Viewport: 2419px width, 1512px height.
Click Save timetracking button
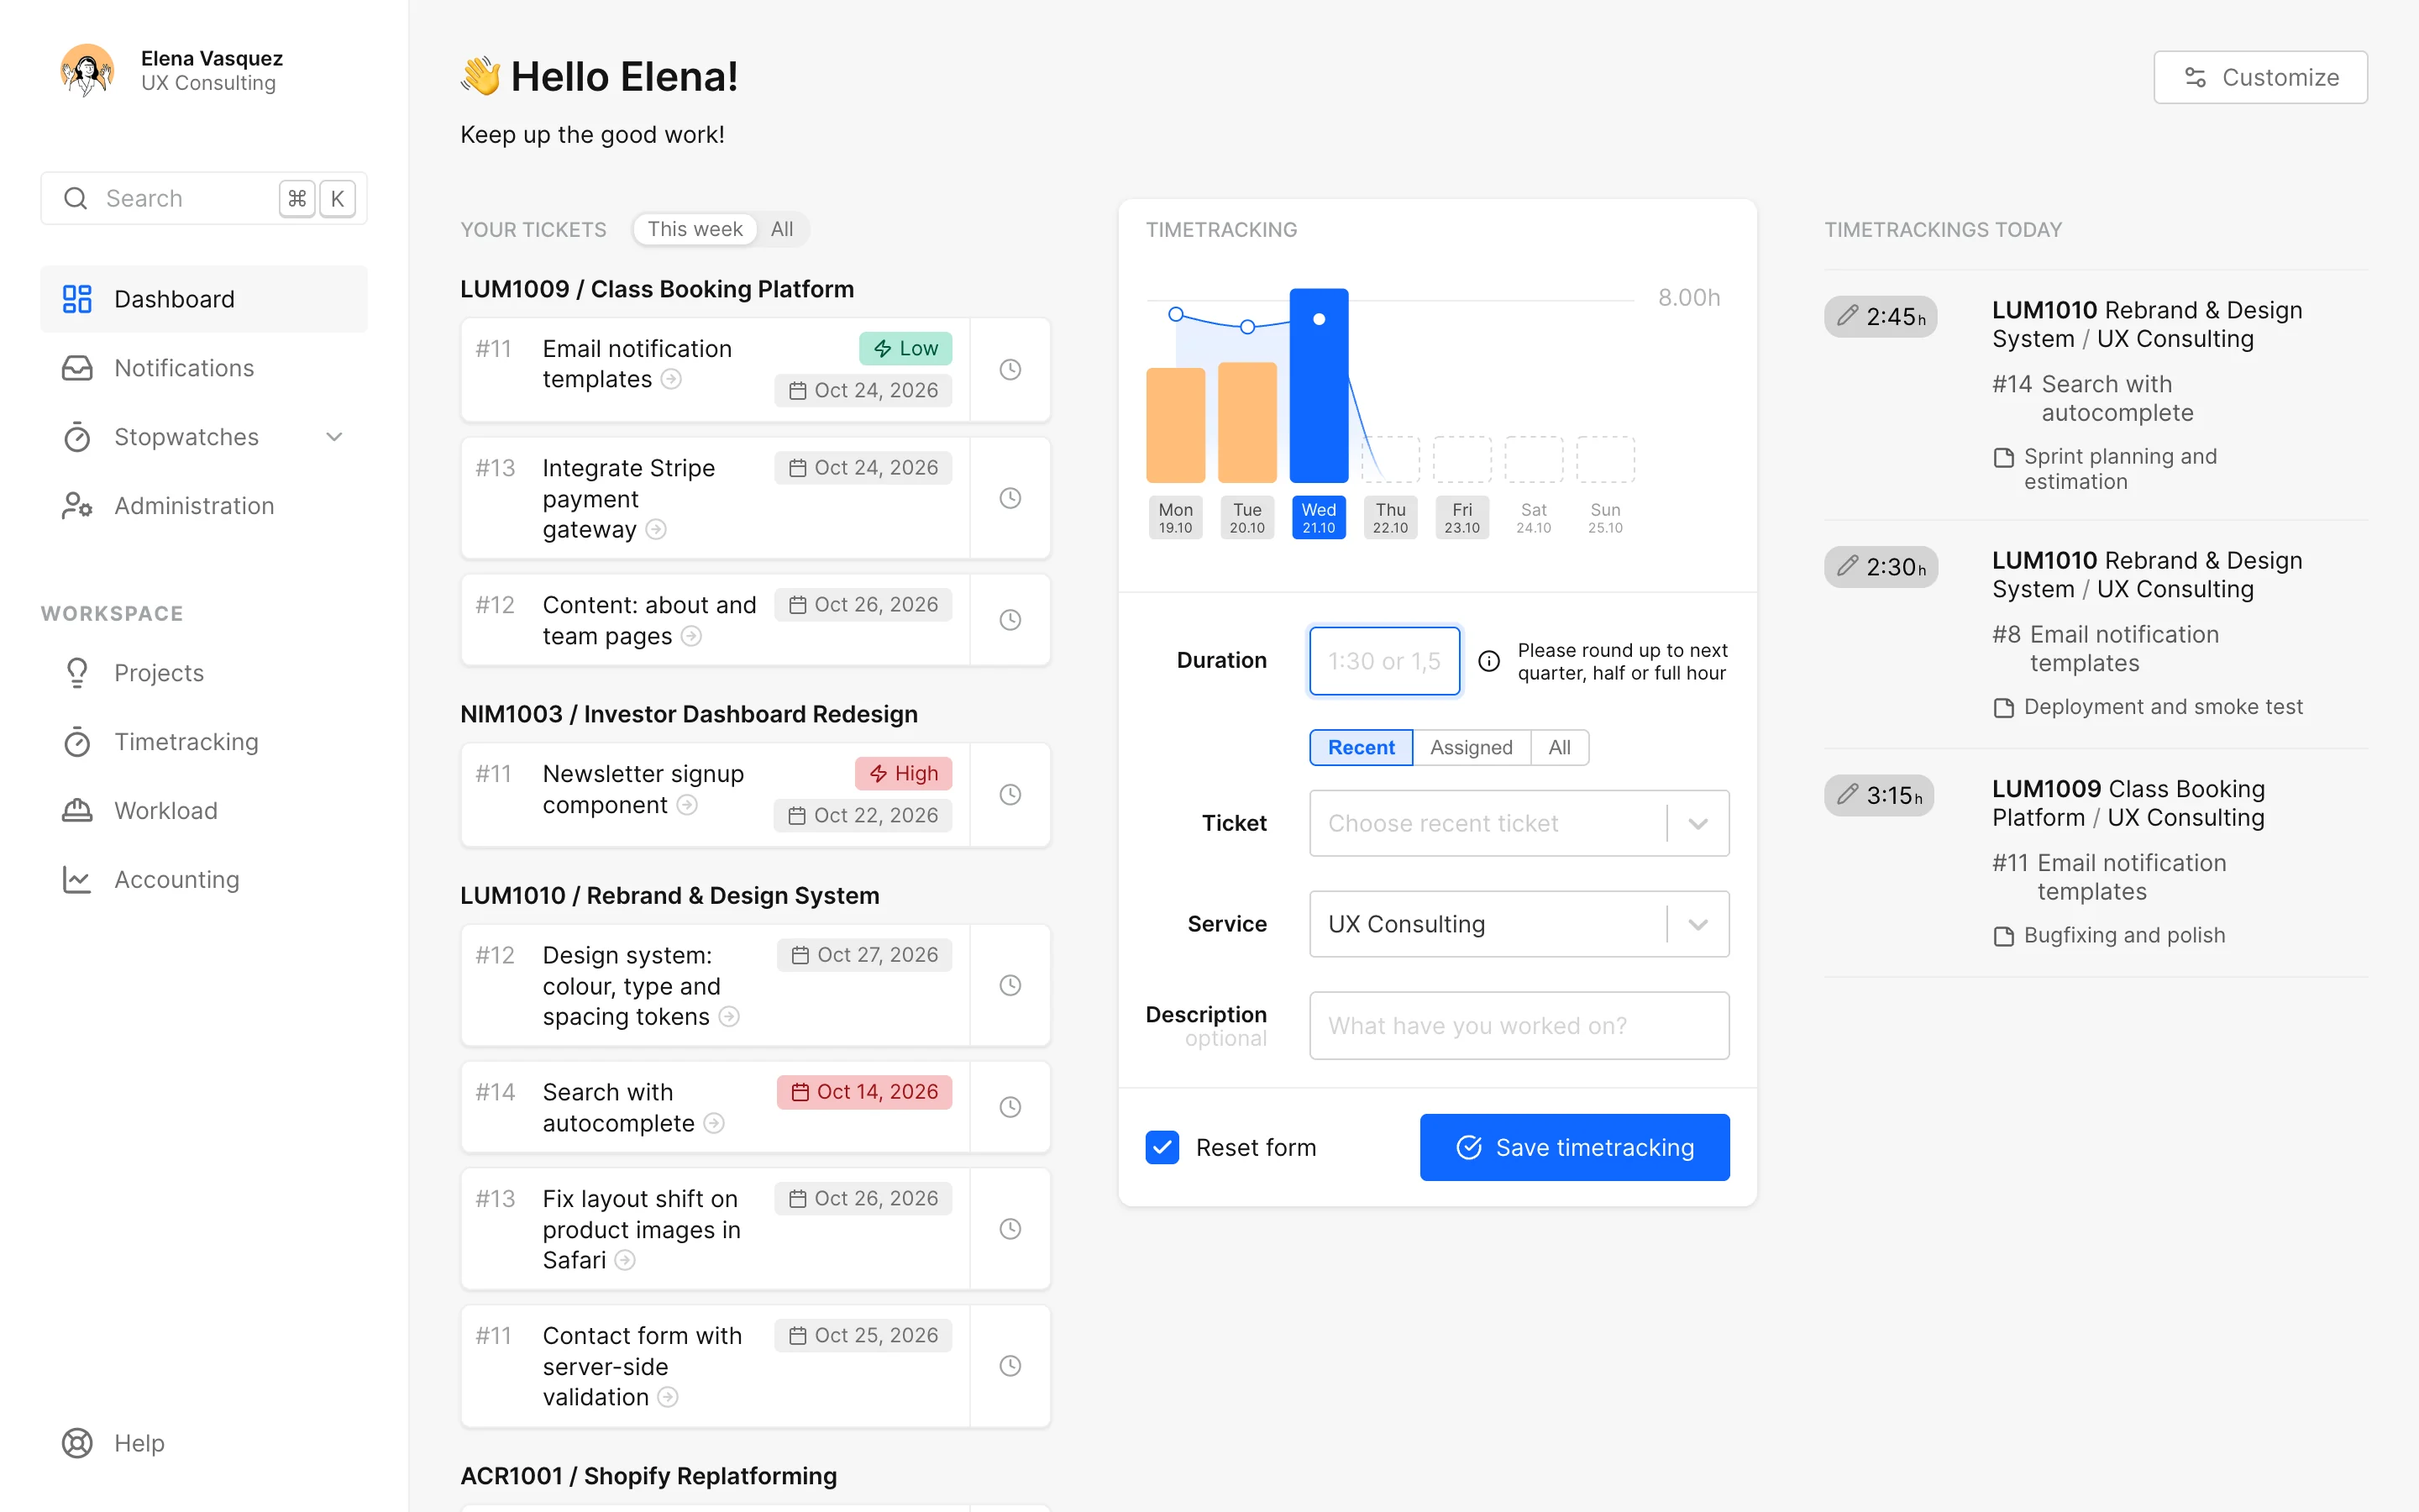[1574, 1147]
